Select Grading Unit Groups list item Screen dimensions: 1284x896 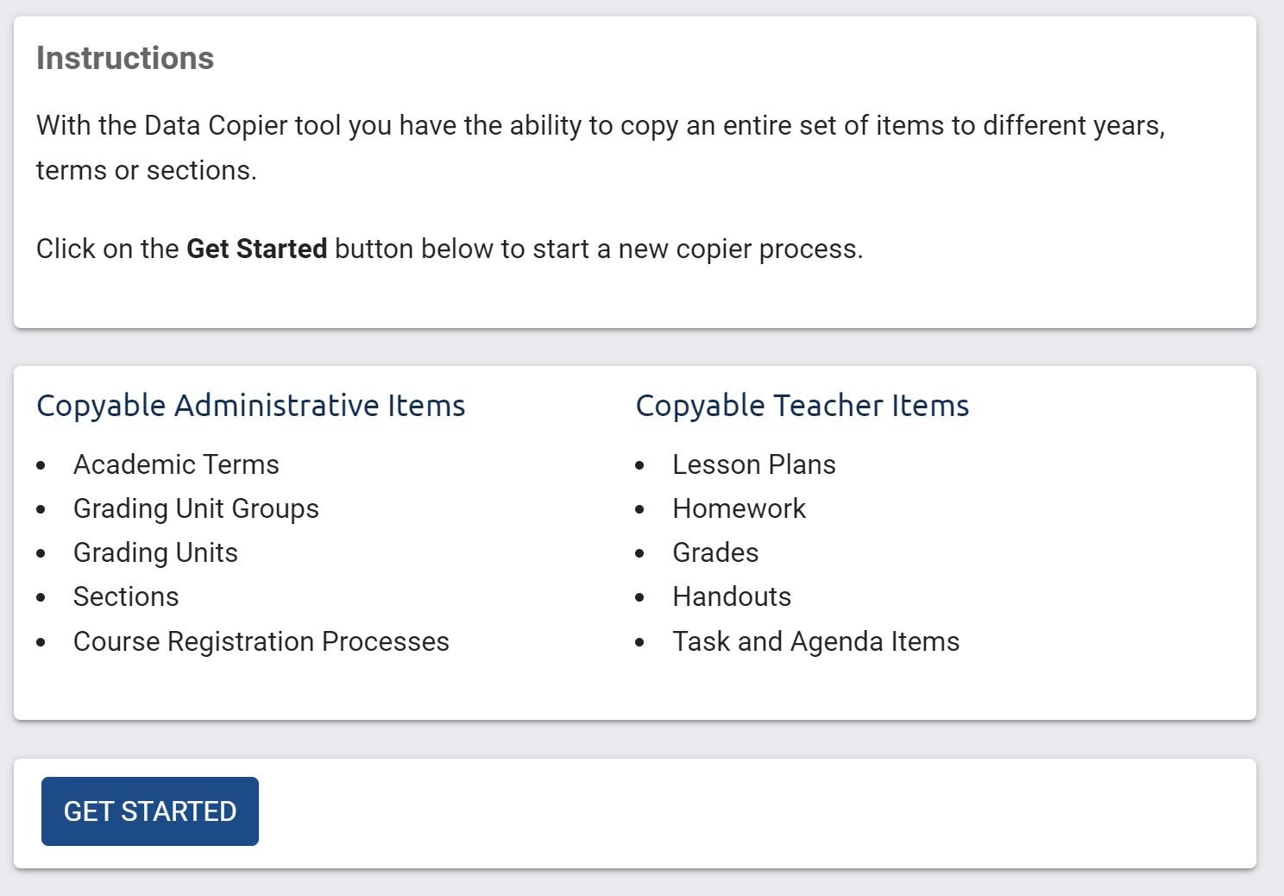(x=196, y=509)
